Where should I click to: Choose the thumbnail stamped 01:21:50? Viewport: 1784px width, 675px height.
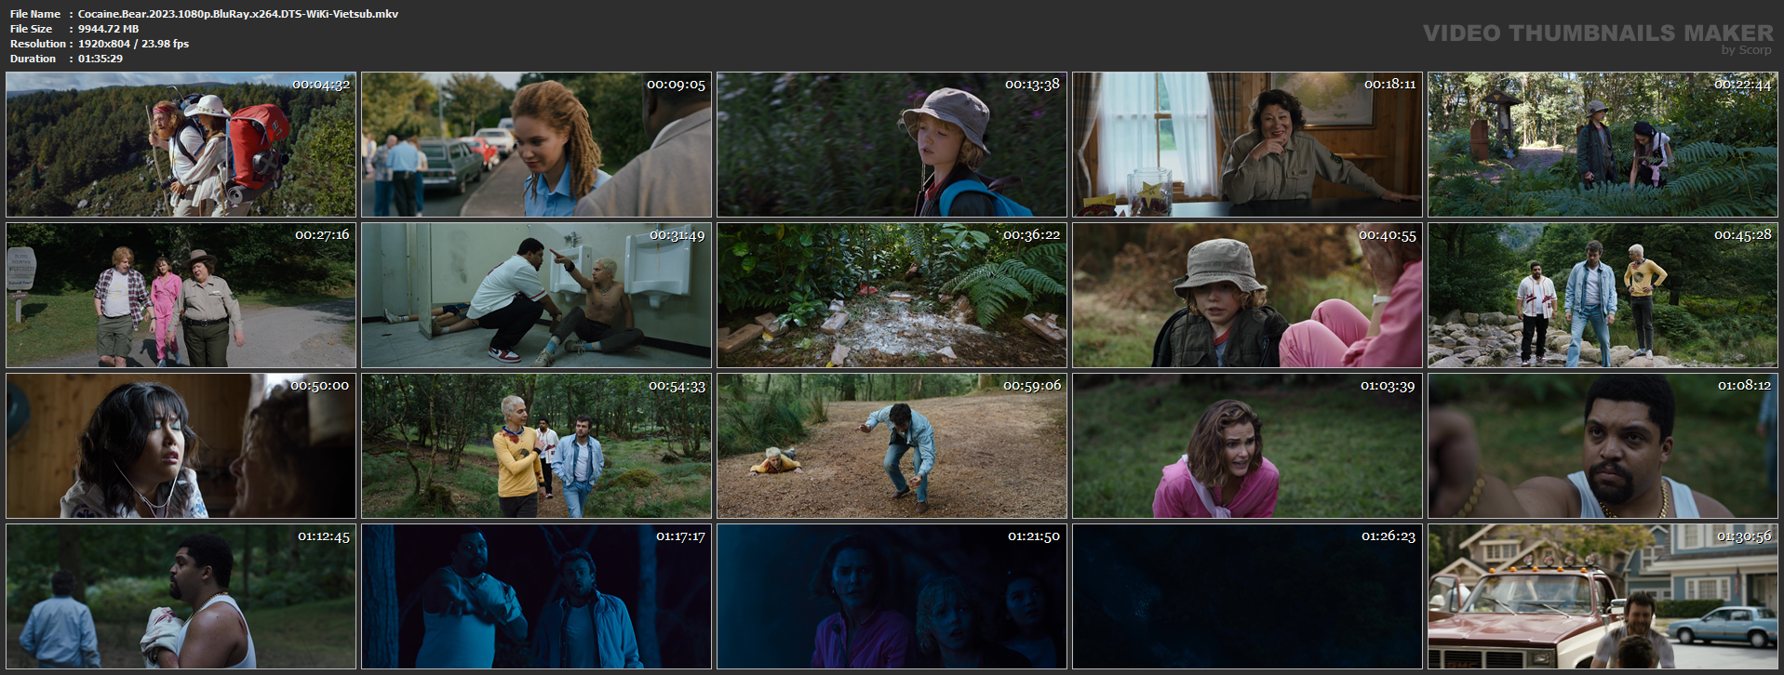coord(892,597)
